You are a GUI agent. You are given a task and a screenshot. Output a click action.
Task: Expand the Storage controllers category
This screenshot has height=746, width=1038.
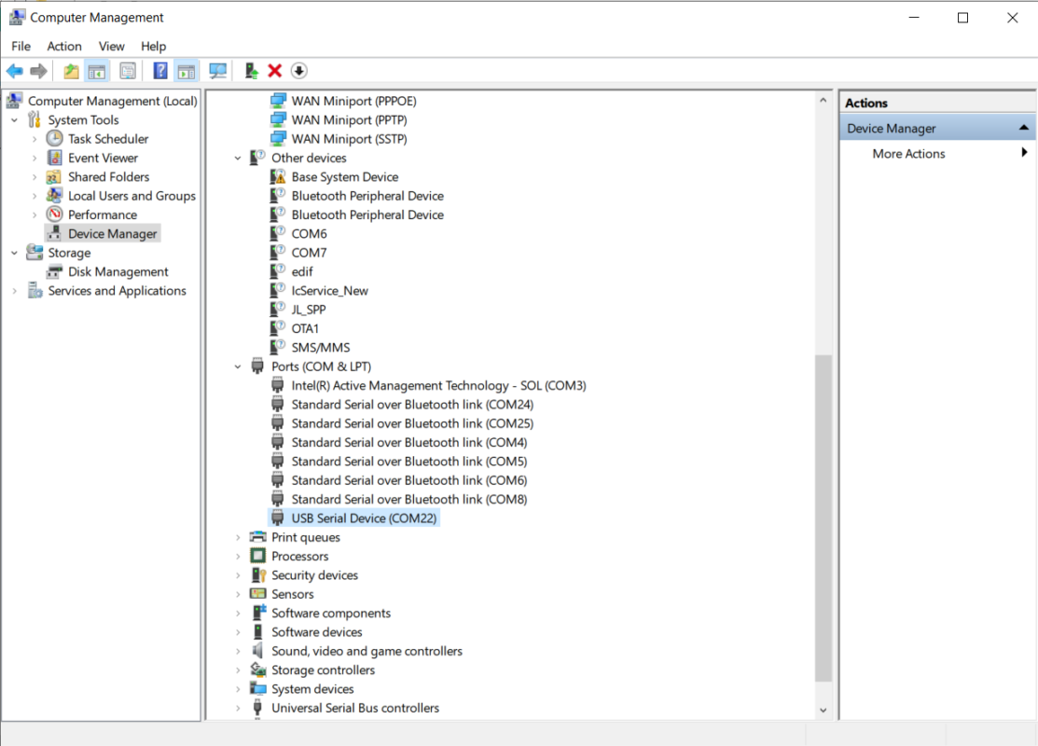point(238,670)
